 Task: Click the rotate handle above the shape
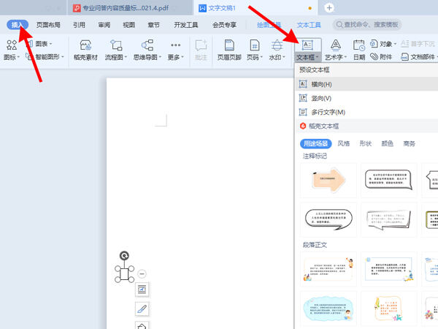click(125, 256)
